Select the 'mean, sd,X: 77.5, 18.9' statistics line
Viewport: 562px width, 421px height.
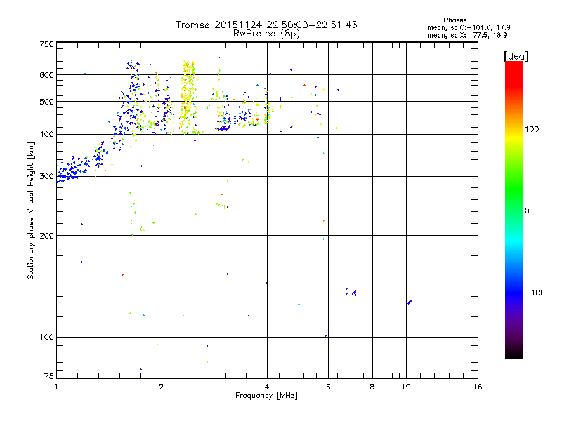(467, 35)
